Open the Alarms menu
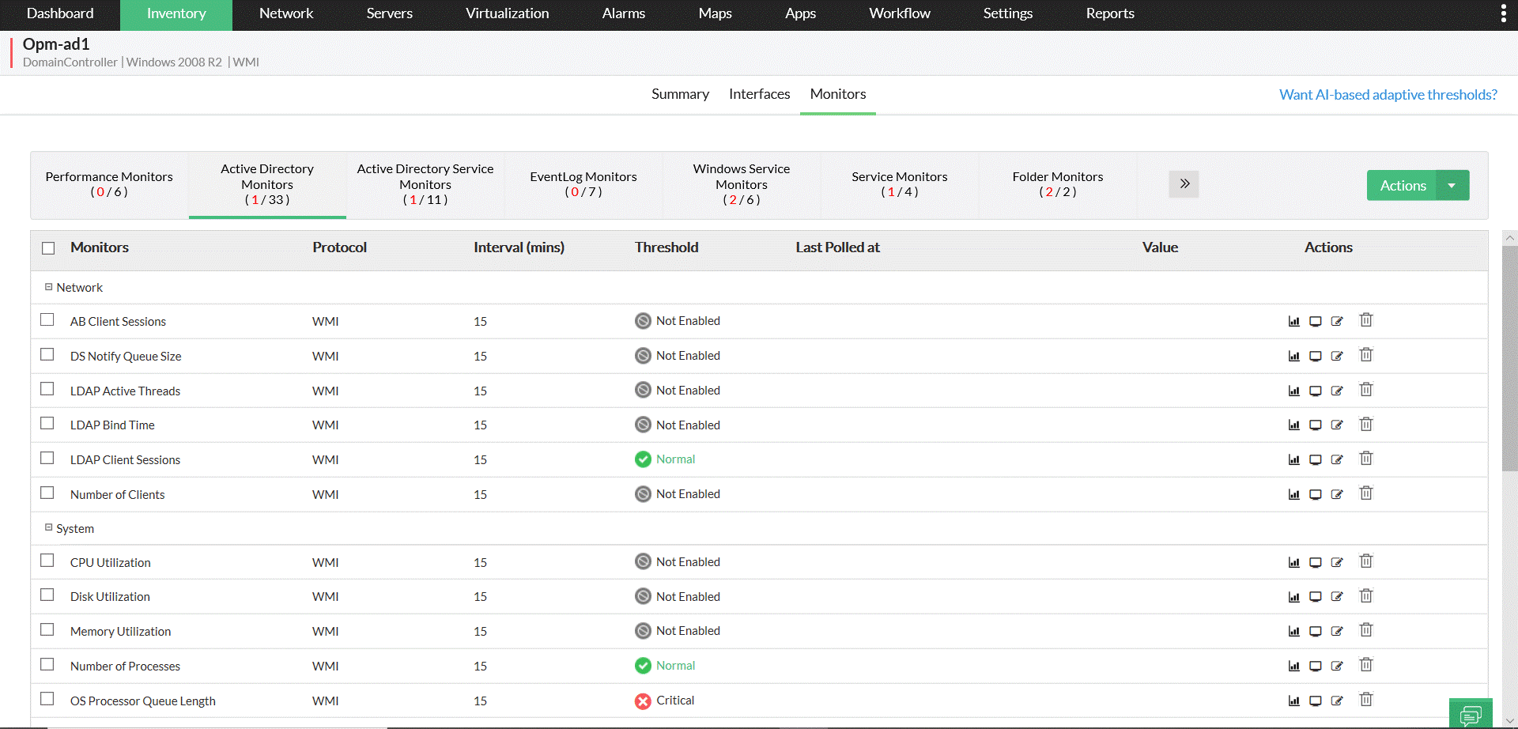Viewport: 1518px width, 729px height. 623,13
